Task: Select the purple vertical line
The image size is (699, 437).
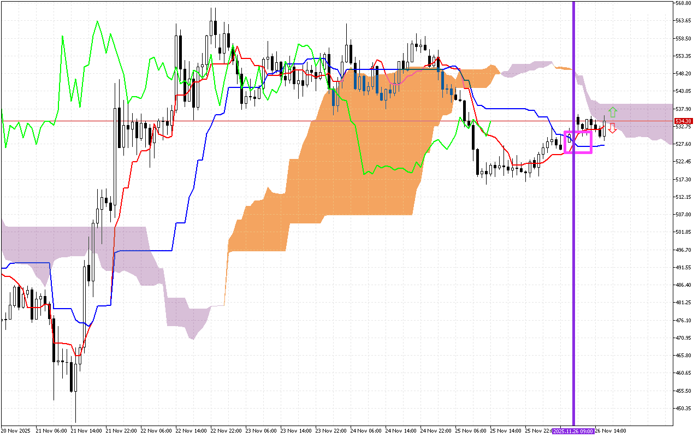Action: coord(573,218)
